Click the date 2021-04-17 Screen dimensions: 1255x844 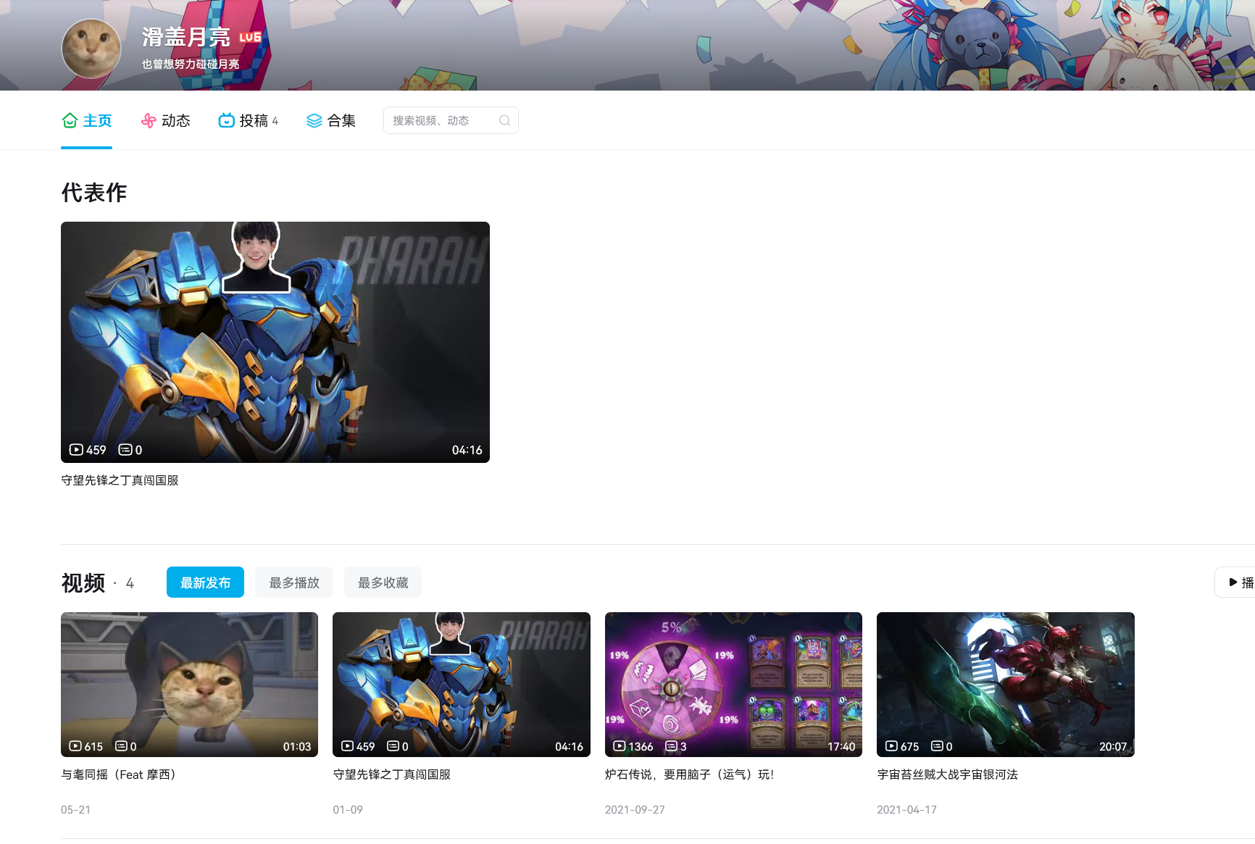point(906,810)
